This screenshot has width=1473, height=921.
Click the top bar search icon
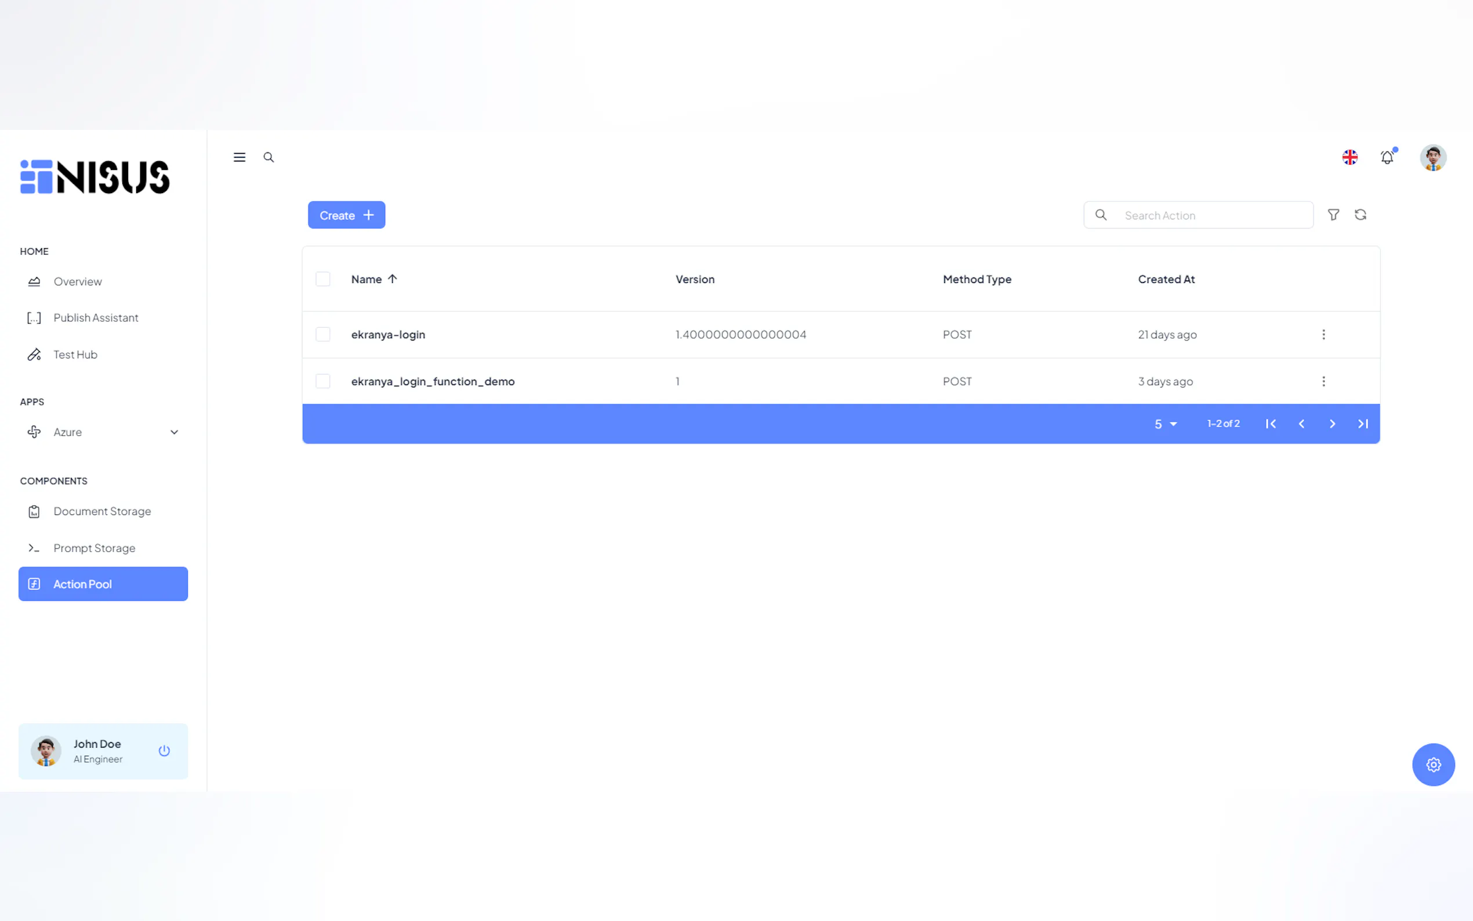click(x=269, y=157)
